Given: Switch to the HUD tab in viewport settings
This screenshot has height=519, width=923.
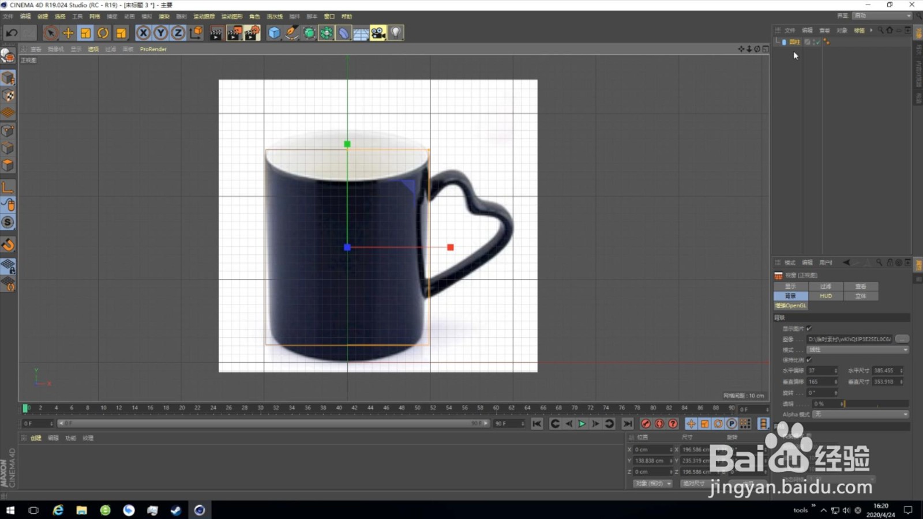Looking at the screenshot, I should pos(826,295).
